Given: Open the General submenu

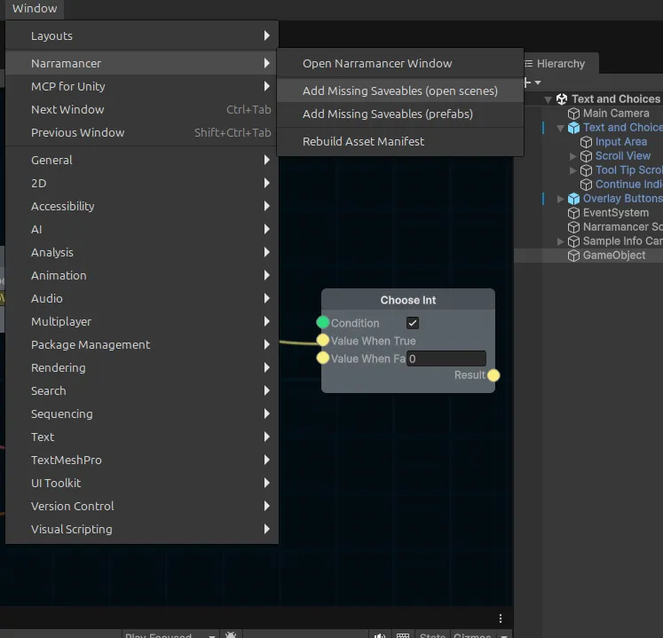Looking at the screenshot, I should tap(142, 160).
